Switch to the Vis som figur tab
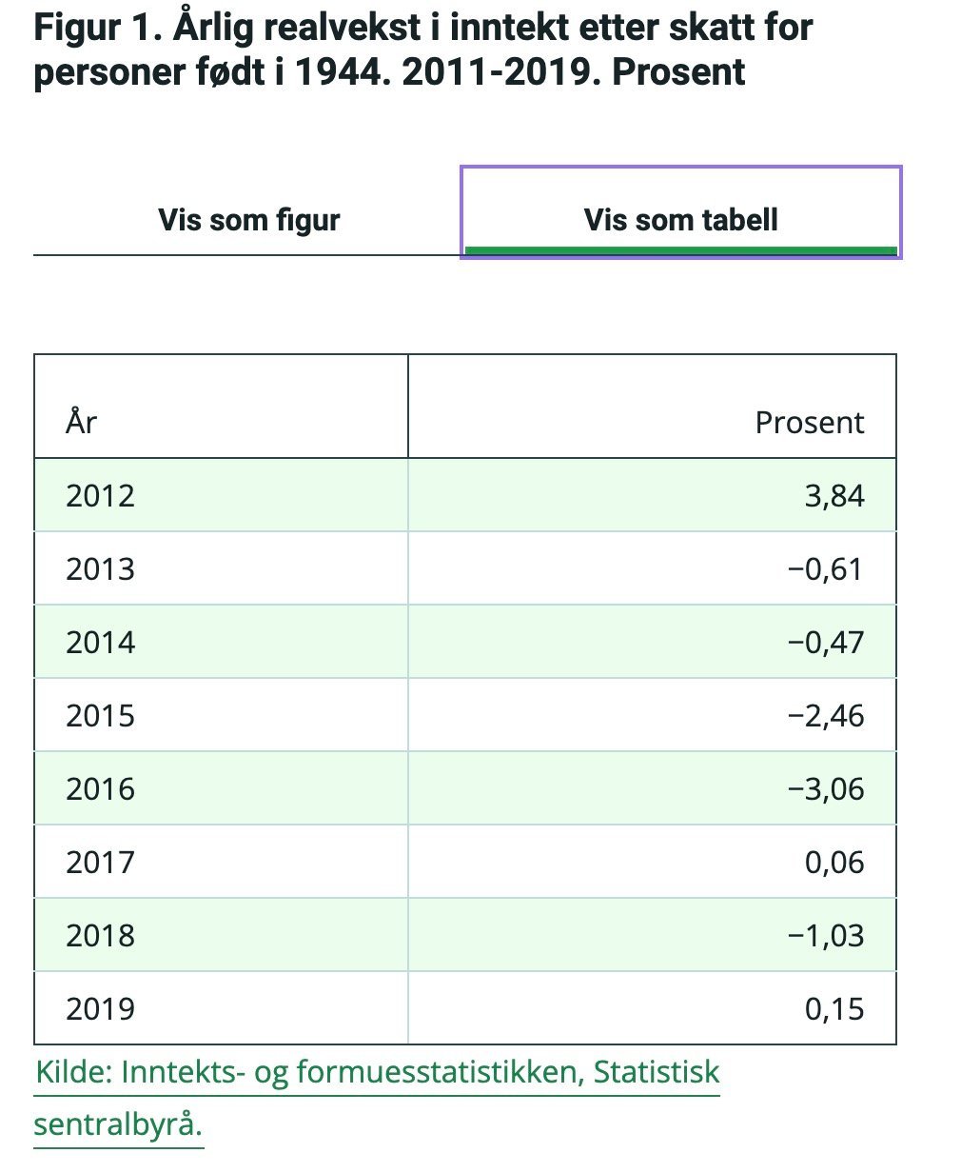The image size is (961, 1173). 248,220
